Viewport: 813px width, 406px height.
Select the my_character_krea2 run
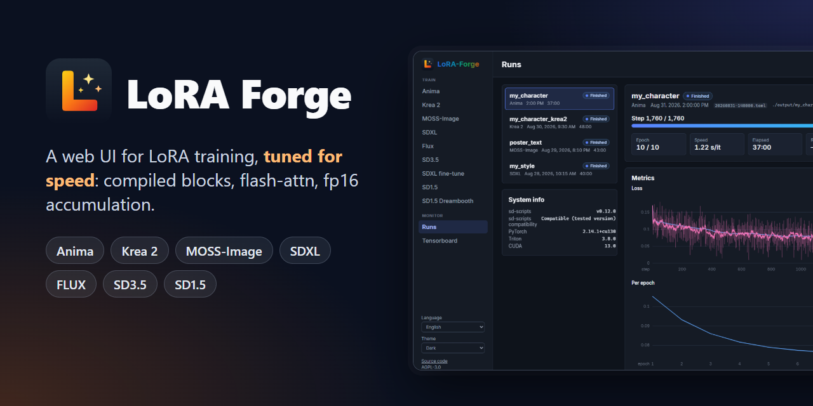tap(560, 122)
